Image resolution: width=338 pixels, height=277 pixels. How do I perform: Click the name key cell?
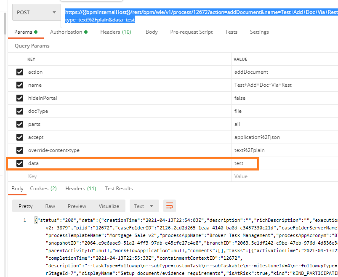[x=128, y=85]
